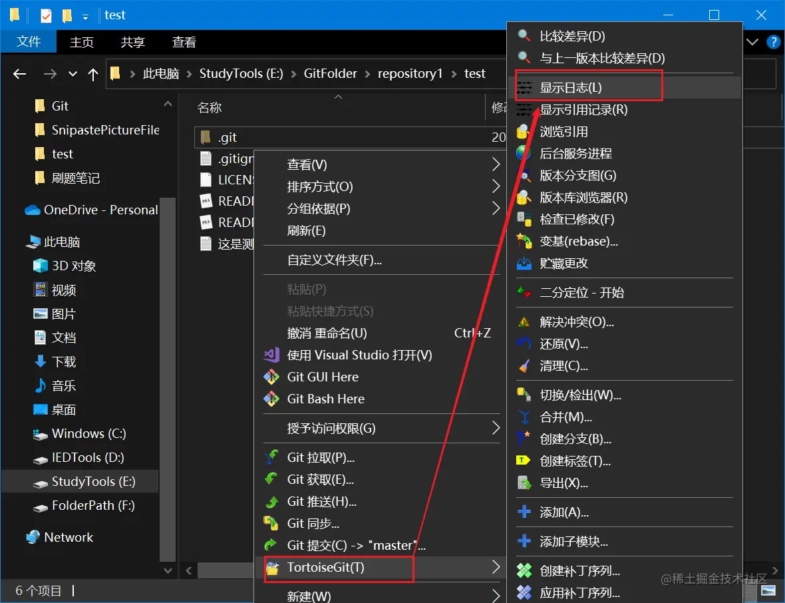The image size is (785, 603).
Task: Sort by the 名称 column header
Action: 210,108
